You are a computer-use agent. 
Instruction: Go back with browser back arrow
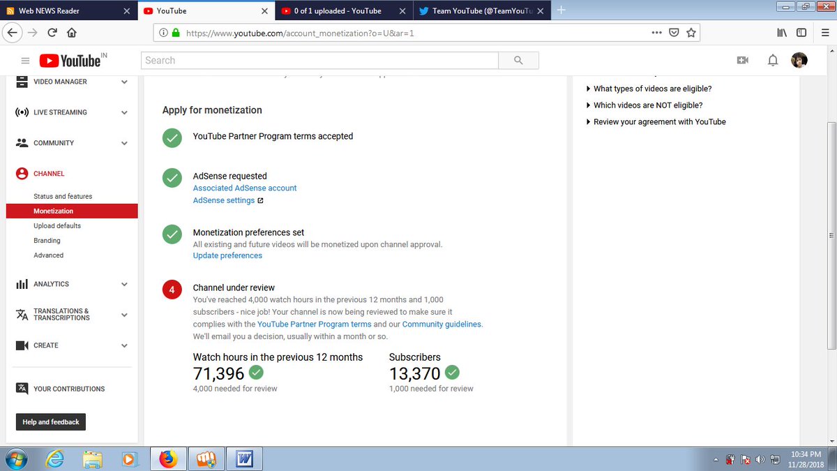tap(12, 32)
